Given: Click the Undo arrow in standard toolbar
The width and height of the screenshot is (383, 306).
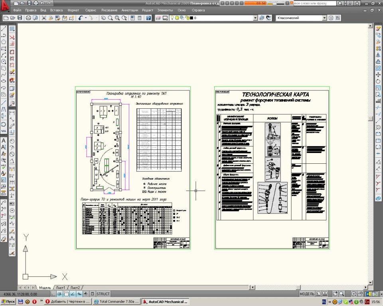Looking at the screenshot, I should pos(80,18).
